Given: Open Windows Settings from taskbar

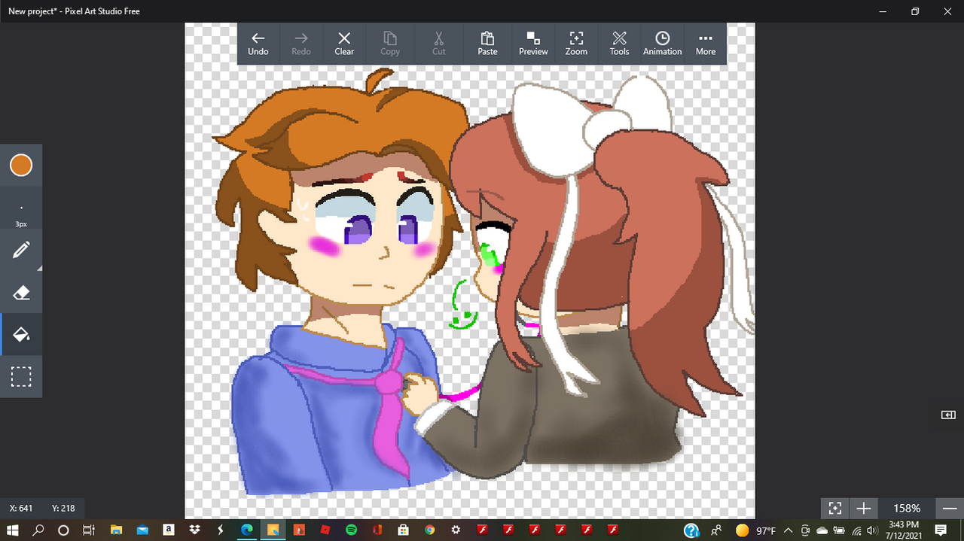Looking at the screenshot, I should (456, 530).
